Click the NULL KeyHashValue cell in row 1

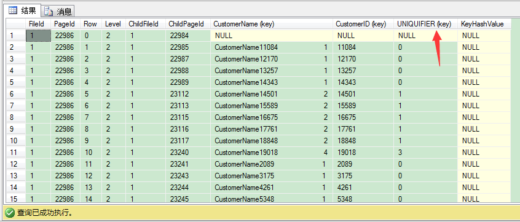[x=484, y=36]
